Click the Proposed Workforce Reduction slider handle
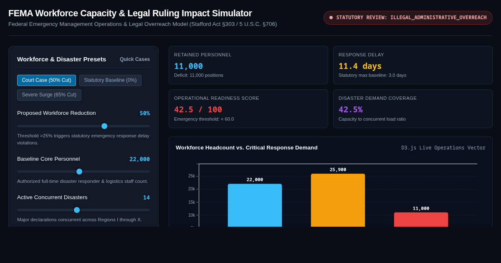Viewport: 501px width, 263px height. [104, 126]
